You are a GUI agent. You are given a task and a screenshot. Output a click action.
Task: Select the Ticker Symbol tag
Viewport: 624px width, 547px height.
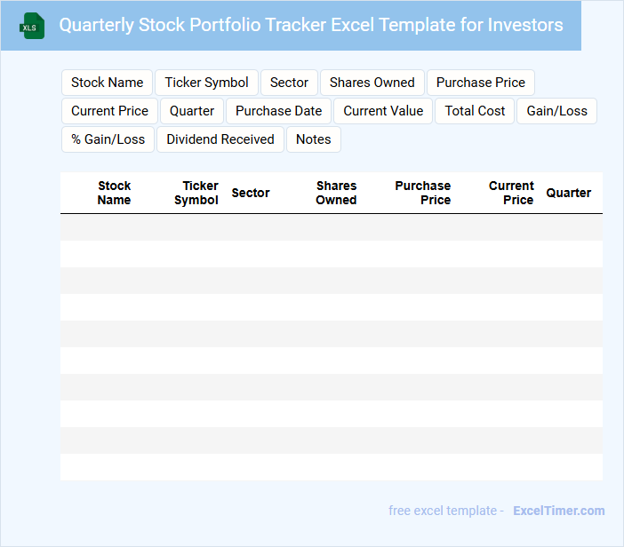click(x=206, y=83)
